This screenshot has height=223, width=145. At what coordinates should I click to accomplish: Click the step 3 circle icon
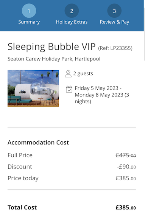[x=114, y=11]
